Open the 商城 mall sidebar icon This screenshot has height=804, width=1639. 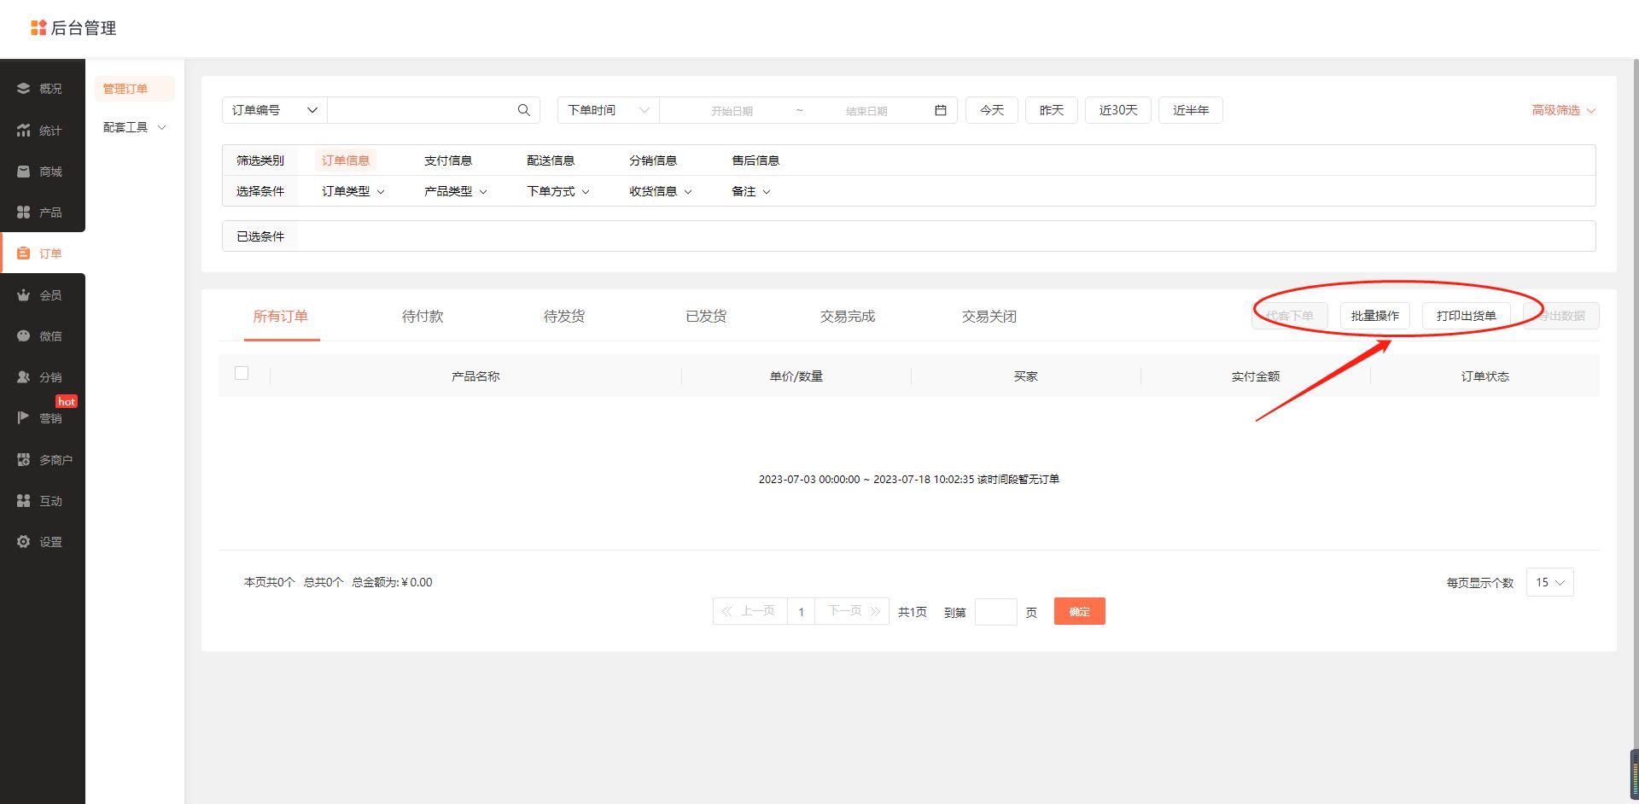click(x=23, y=172)
